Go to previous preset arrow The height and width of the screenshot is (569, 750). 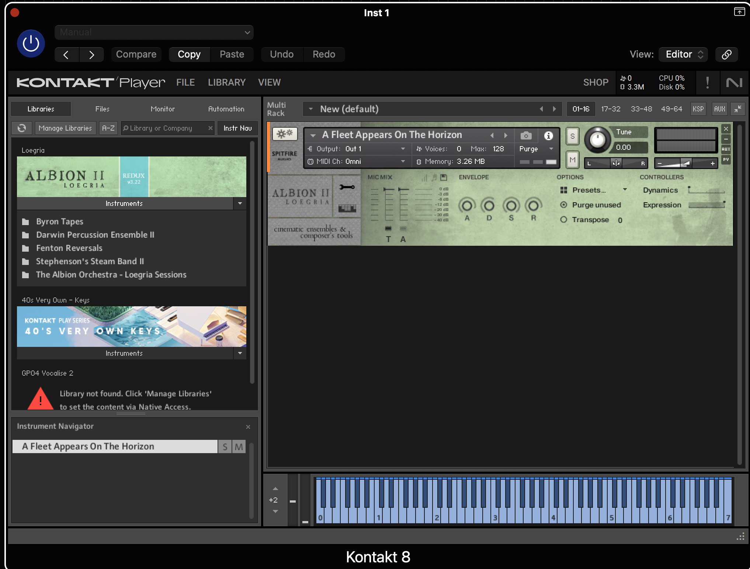click(66, 55)
